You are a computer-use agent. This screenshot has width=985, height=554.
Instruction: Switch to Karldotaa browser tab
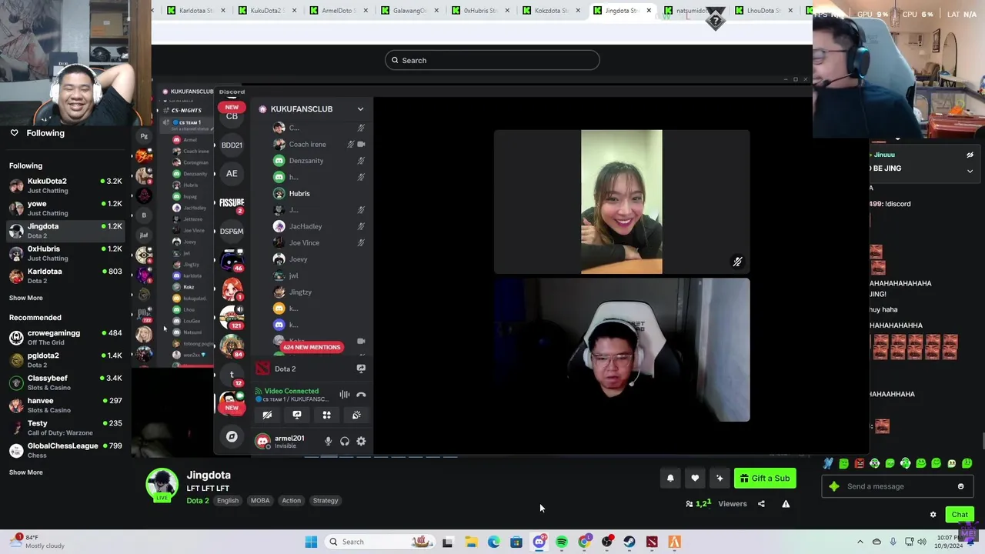pyautogui.click(x=195, y=11)
